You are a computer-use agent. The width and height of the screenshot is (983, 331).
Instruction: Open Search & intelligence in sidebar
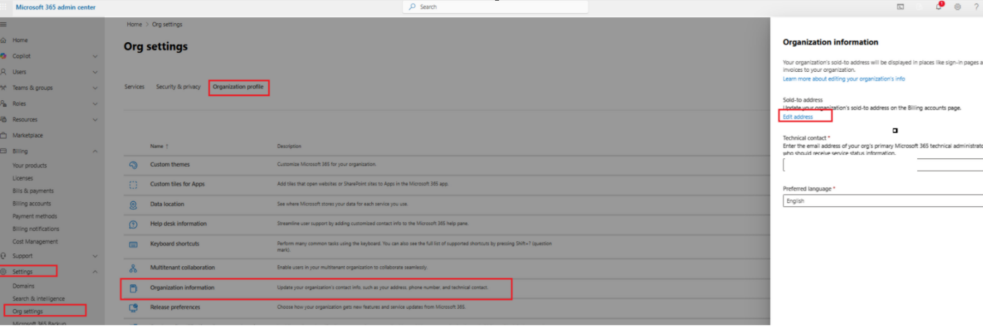point(39,299)
